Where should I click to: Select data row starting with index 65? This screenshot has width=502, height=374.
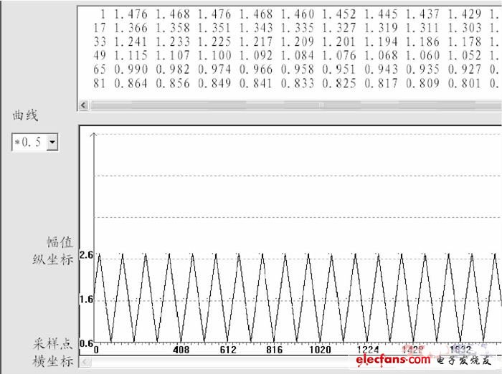click(x=287, y=69)
